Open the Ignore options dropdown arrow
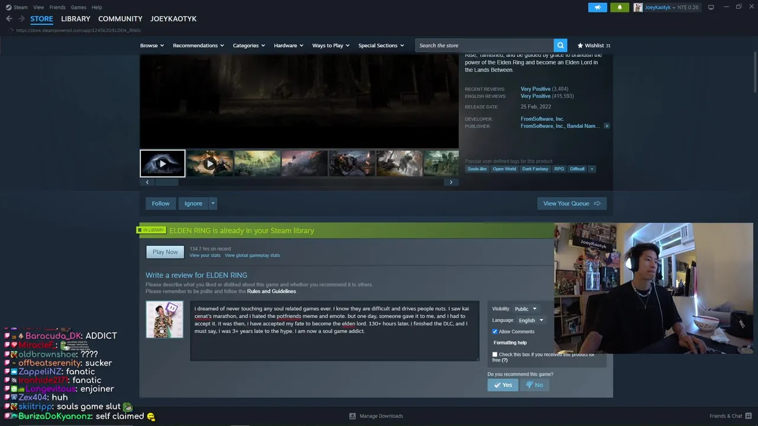The width and height of the screenshot is (758, 426). click(213, 204)
